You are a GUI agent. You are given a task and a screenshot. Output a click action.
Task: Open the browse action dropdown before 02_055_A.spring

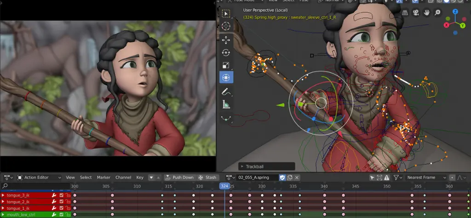(231, 177)
